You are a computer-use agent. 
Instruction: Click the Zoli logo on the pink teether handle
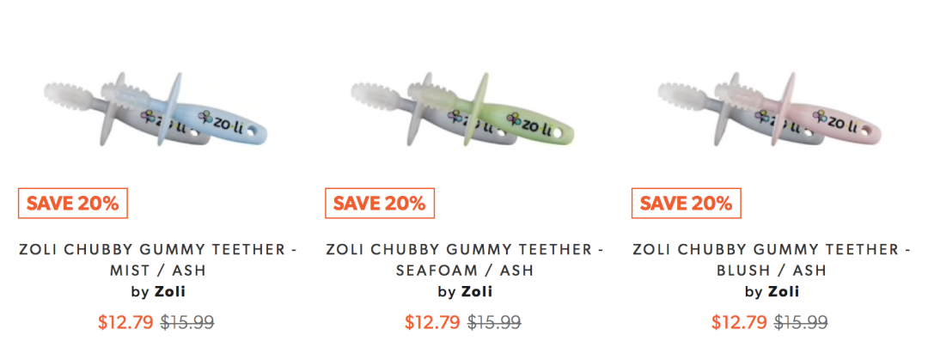click(x=838, y=121)
